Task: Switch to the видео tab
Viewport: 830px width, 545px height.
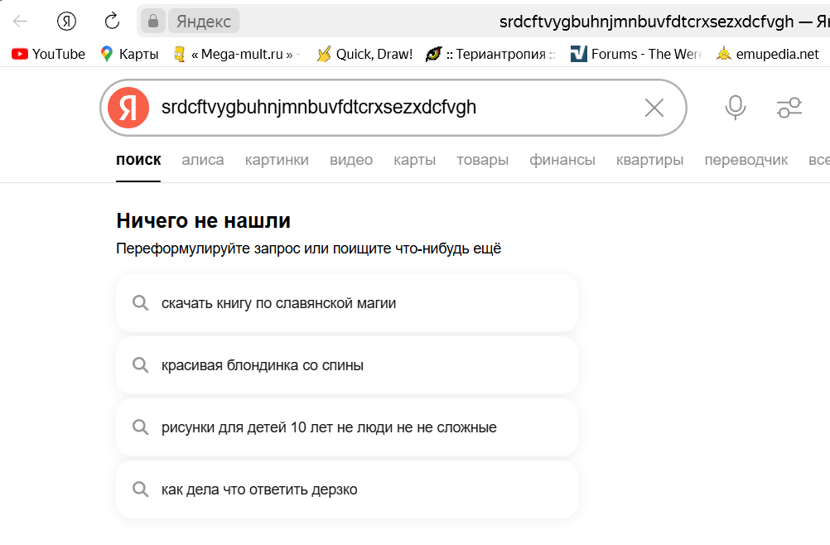Action: pyautogui.click(x=351, y=160)
